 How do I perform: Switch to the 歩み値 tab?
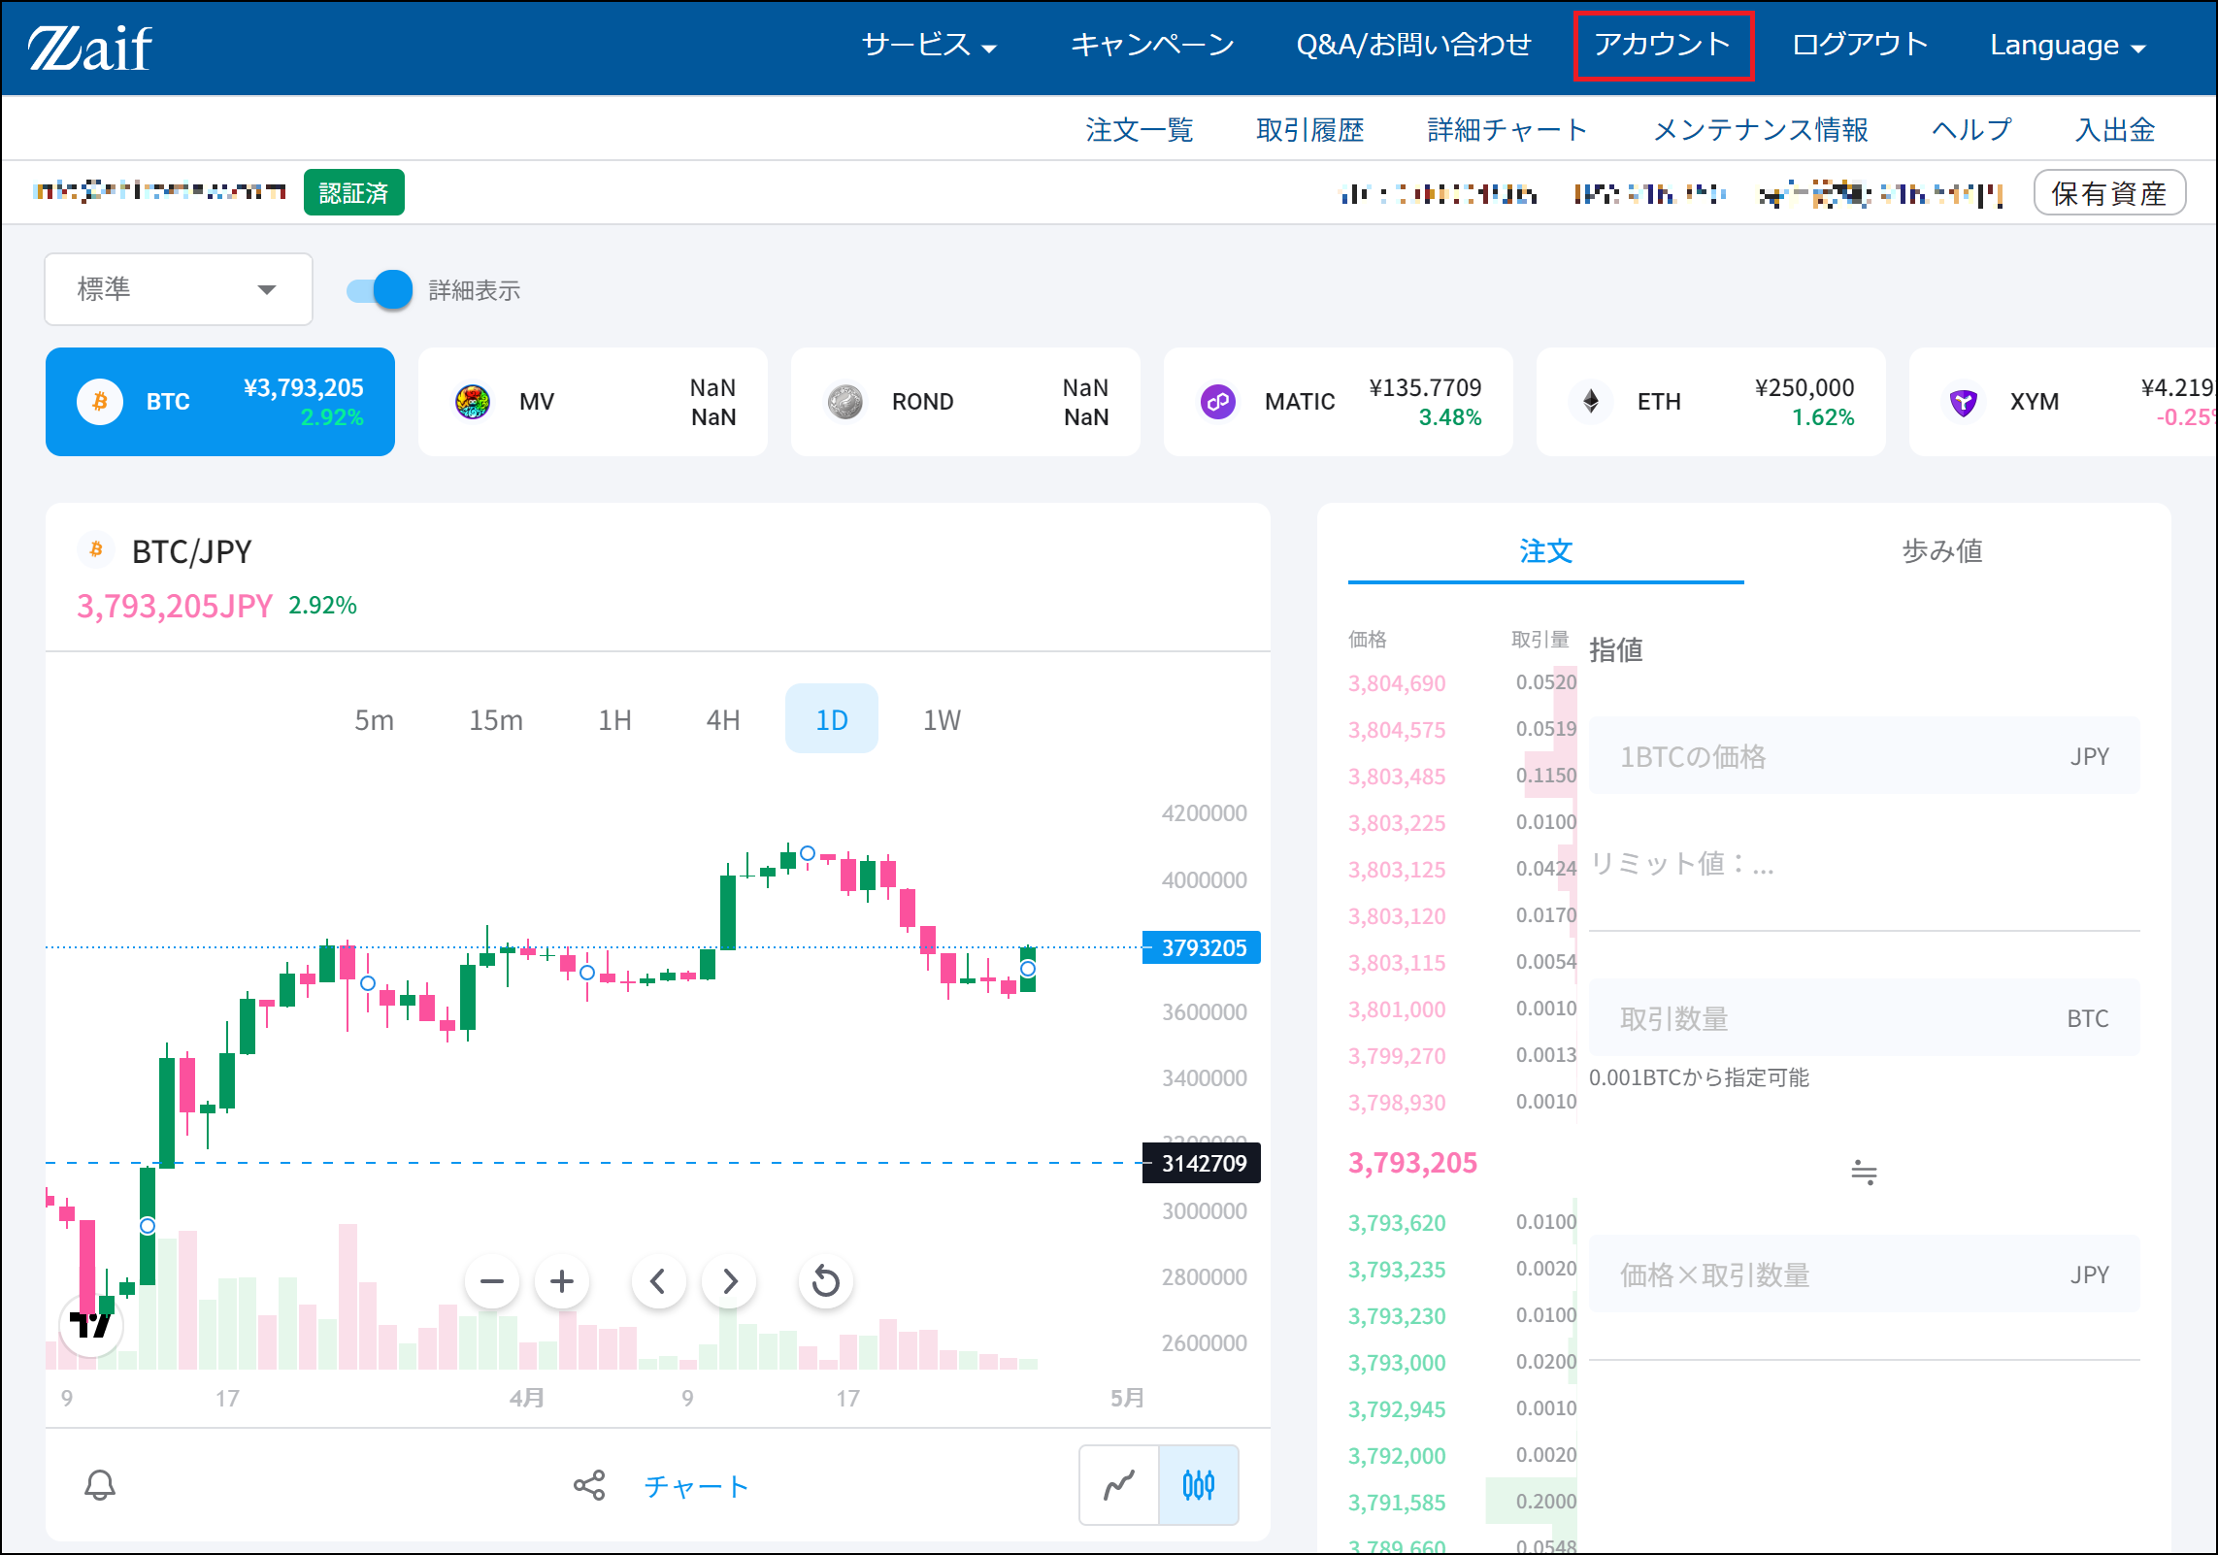click(x=1941, y=550)
